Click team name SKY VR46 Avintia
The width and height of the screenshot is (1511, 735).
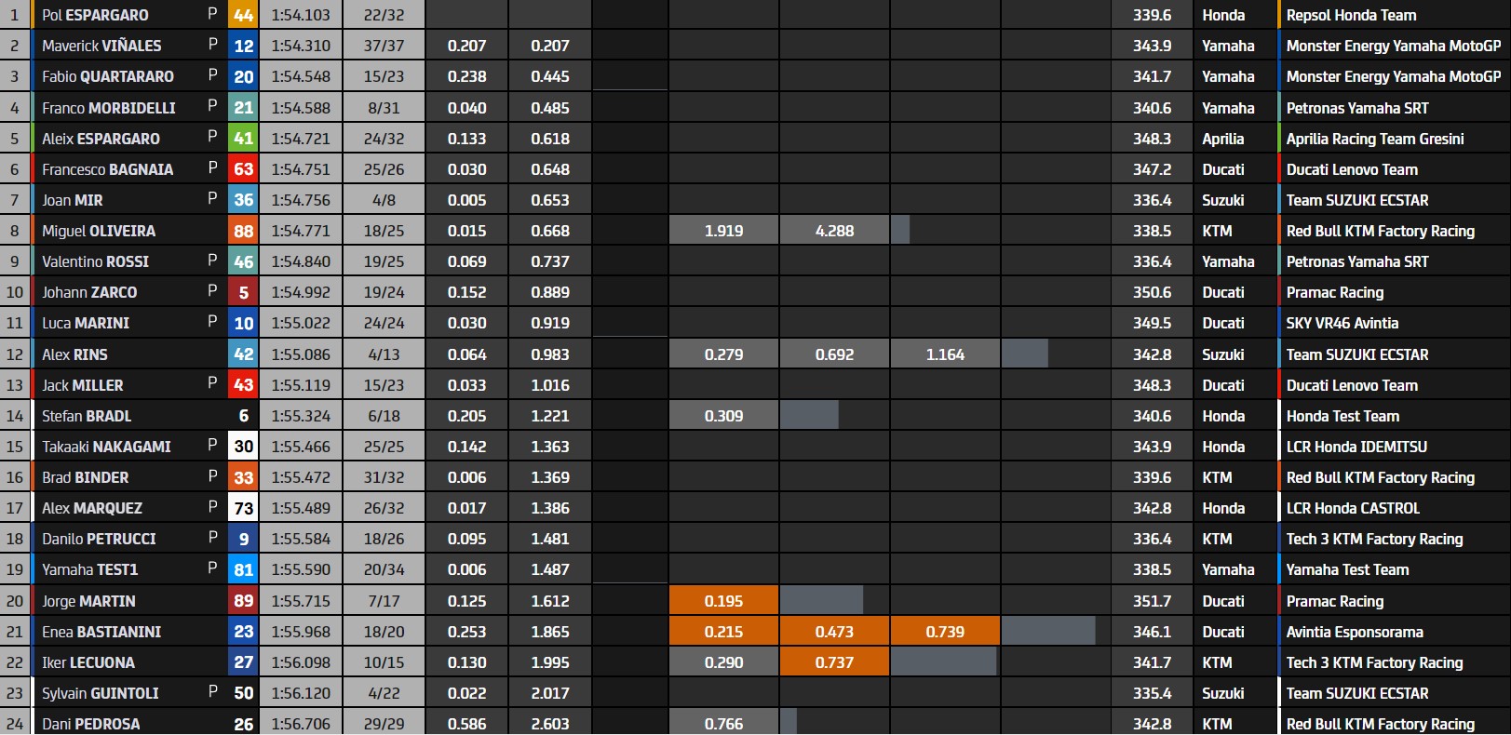[1342, 323]
